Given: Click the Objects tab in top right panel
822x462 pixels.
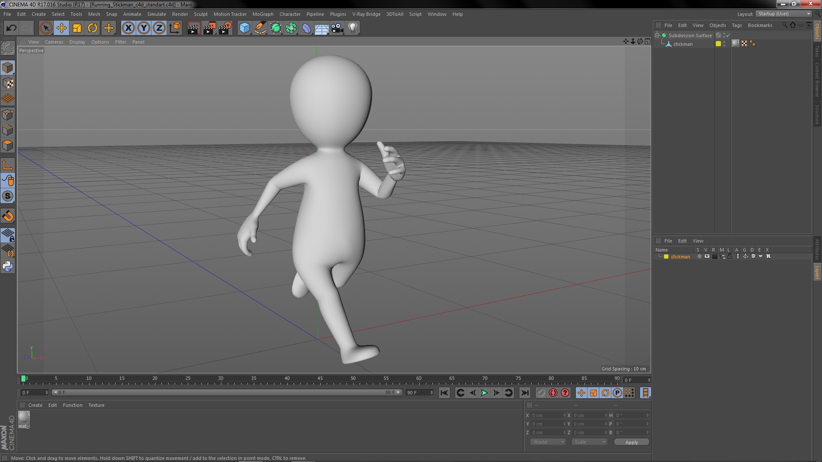Looking at the screenshot, I should [716, 25].
